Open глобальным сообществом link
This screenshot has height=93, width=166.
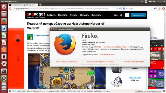115,47
